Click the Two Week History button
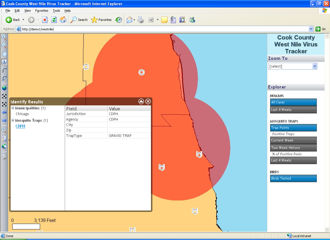Screen dimensions: 330x240 294,148
